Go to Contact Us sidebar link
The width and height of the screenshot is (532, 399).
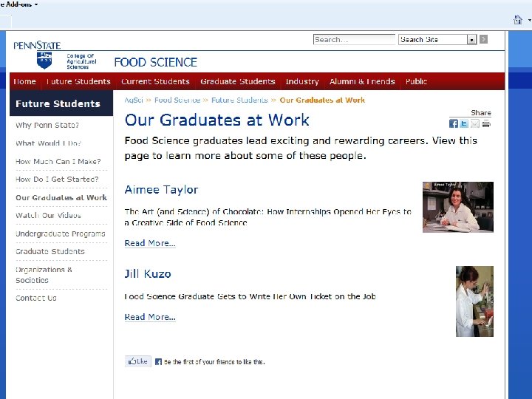[36, 298]
